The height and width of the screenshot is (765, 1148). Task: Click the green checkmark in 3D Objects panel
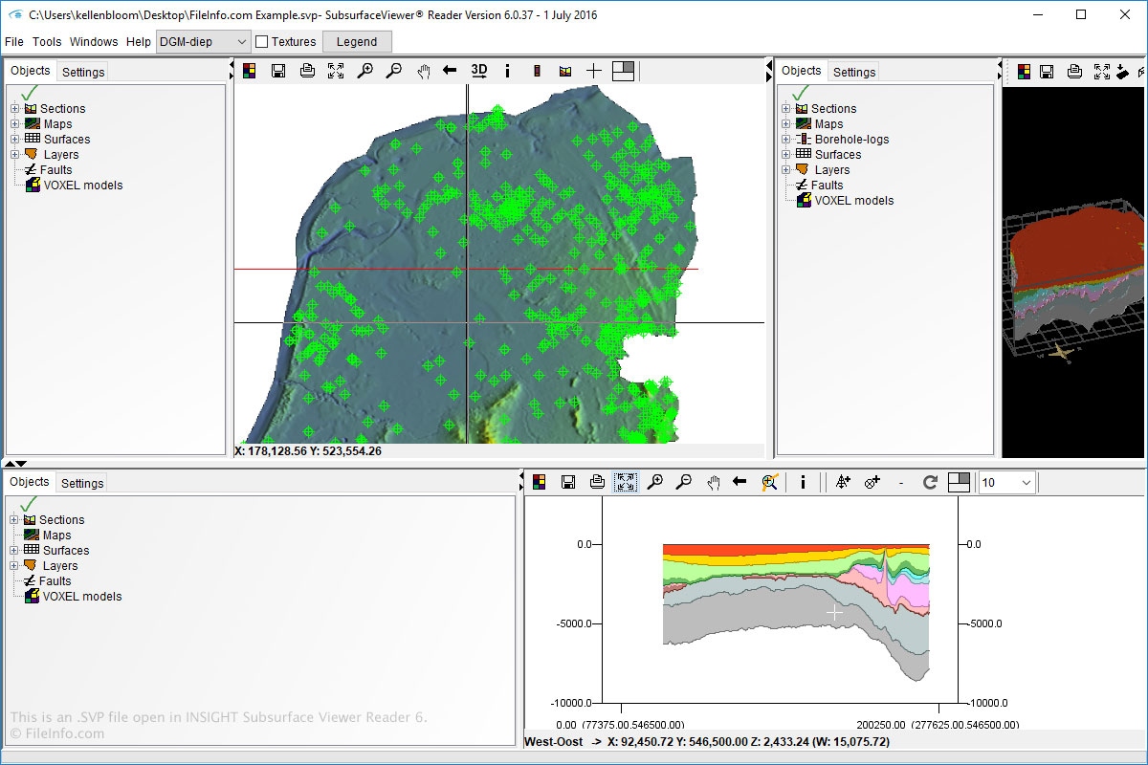tap(800, 93)
